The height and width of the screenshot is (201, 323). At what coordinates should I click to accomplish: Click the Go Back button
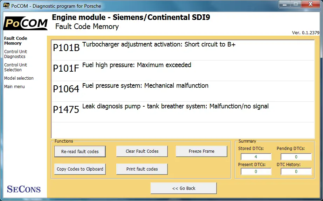(184, 188)
